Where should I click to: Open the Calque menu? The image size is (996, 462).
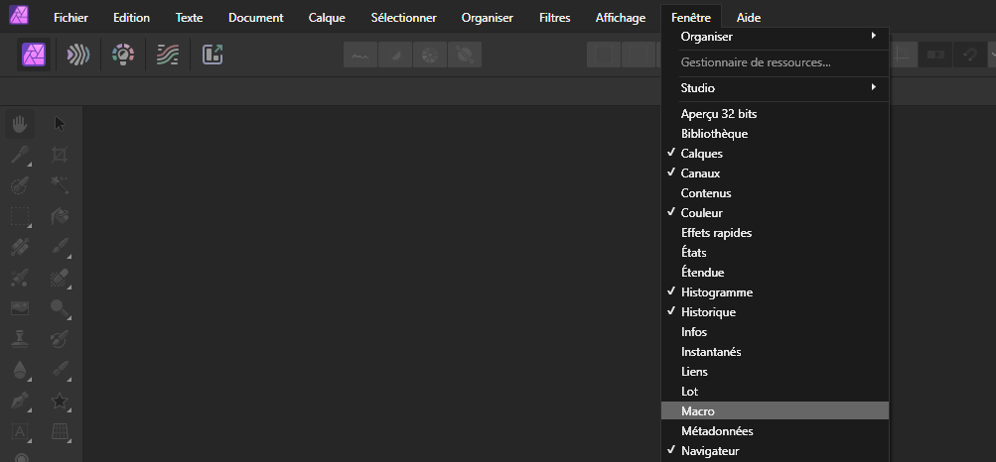(327, 18)
